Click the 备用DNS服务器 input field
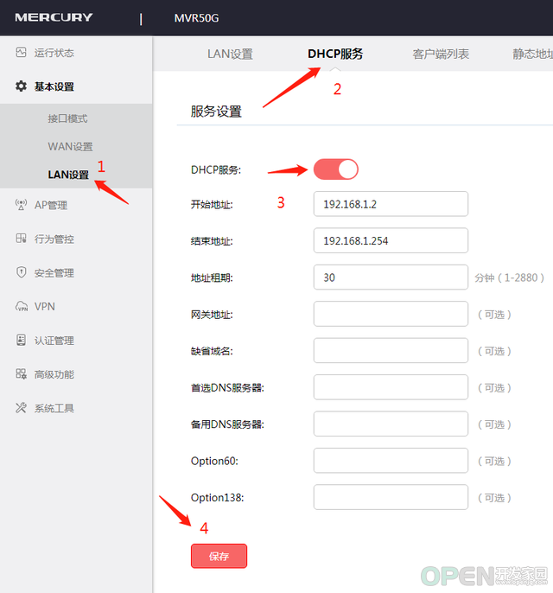This screenshot has width=553, height=593. (391, 424)
